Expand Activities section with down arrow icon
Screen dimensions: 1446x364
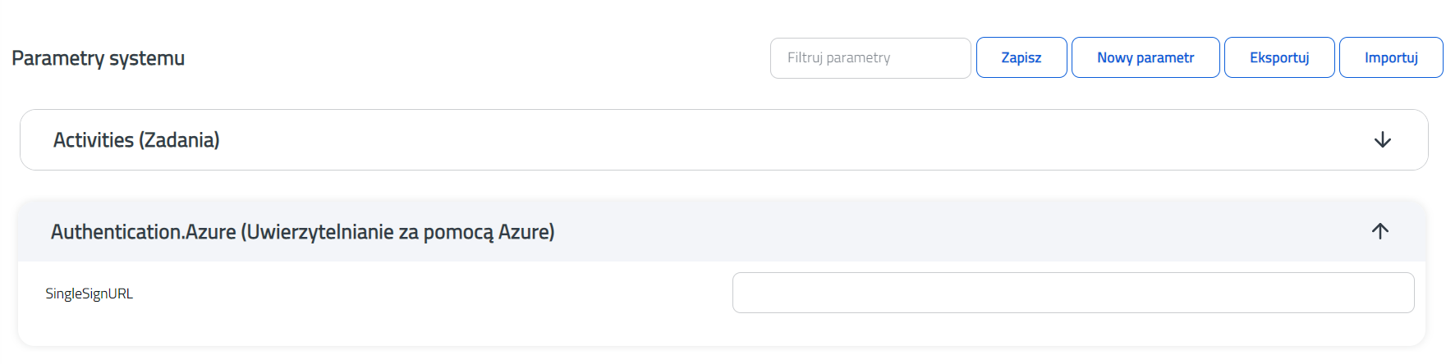coord(1382,140)
